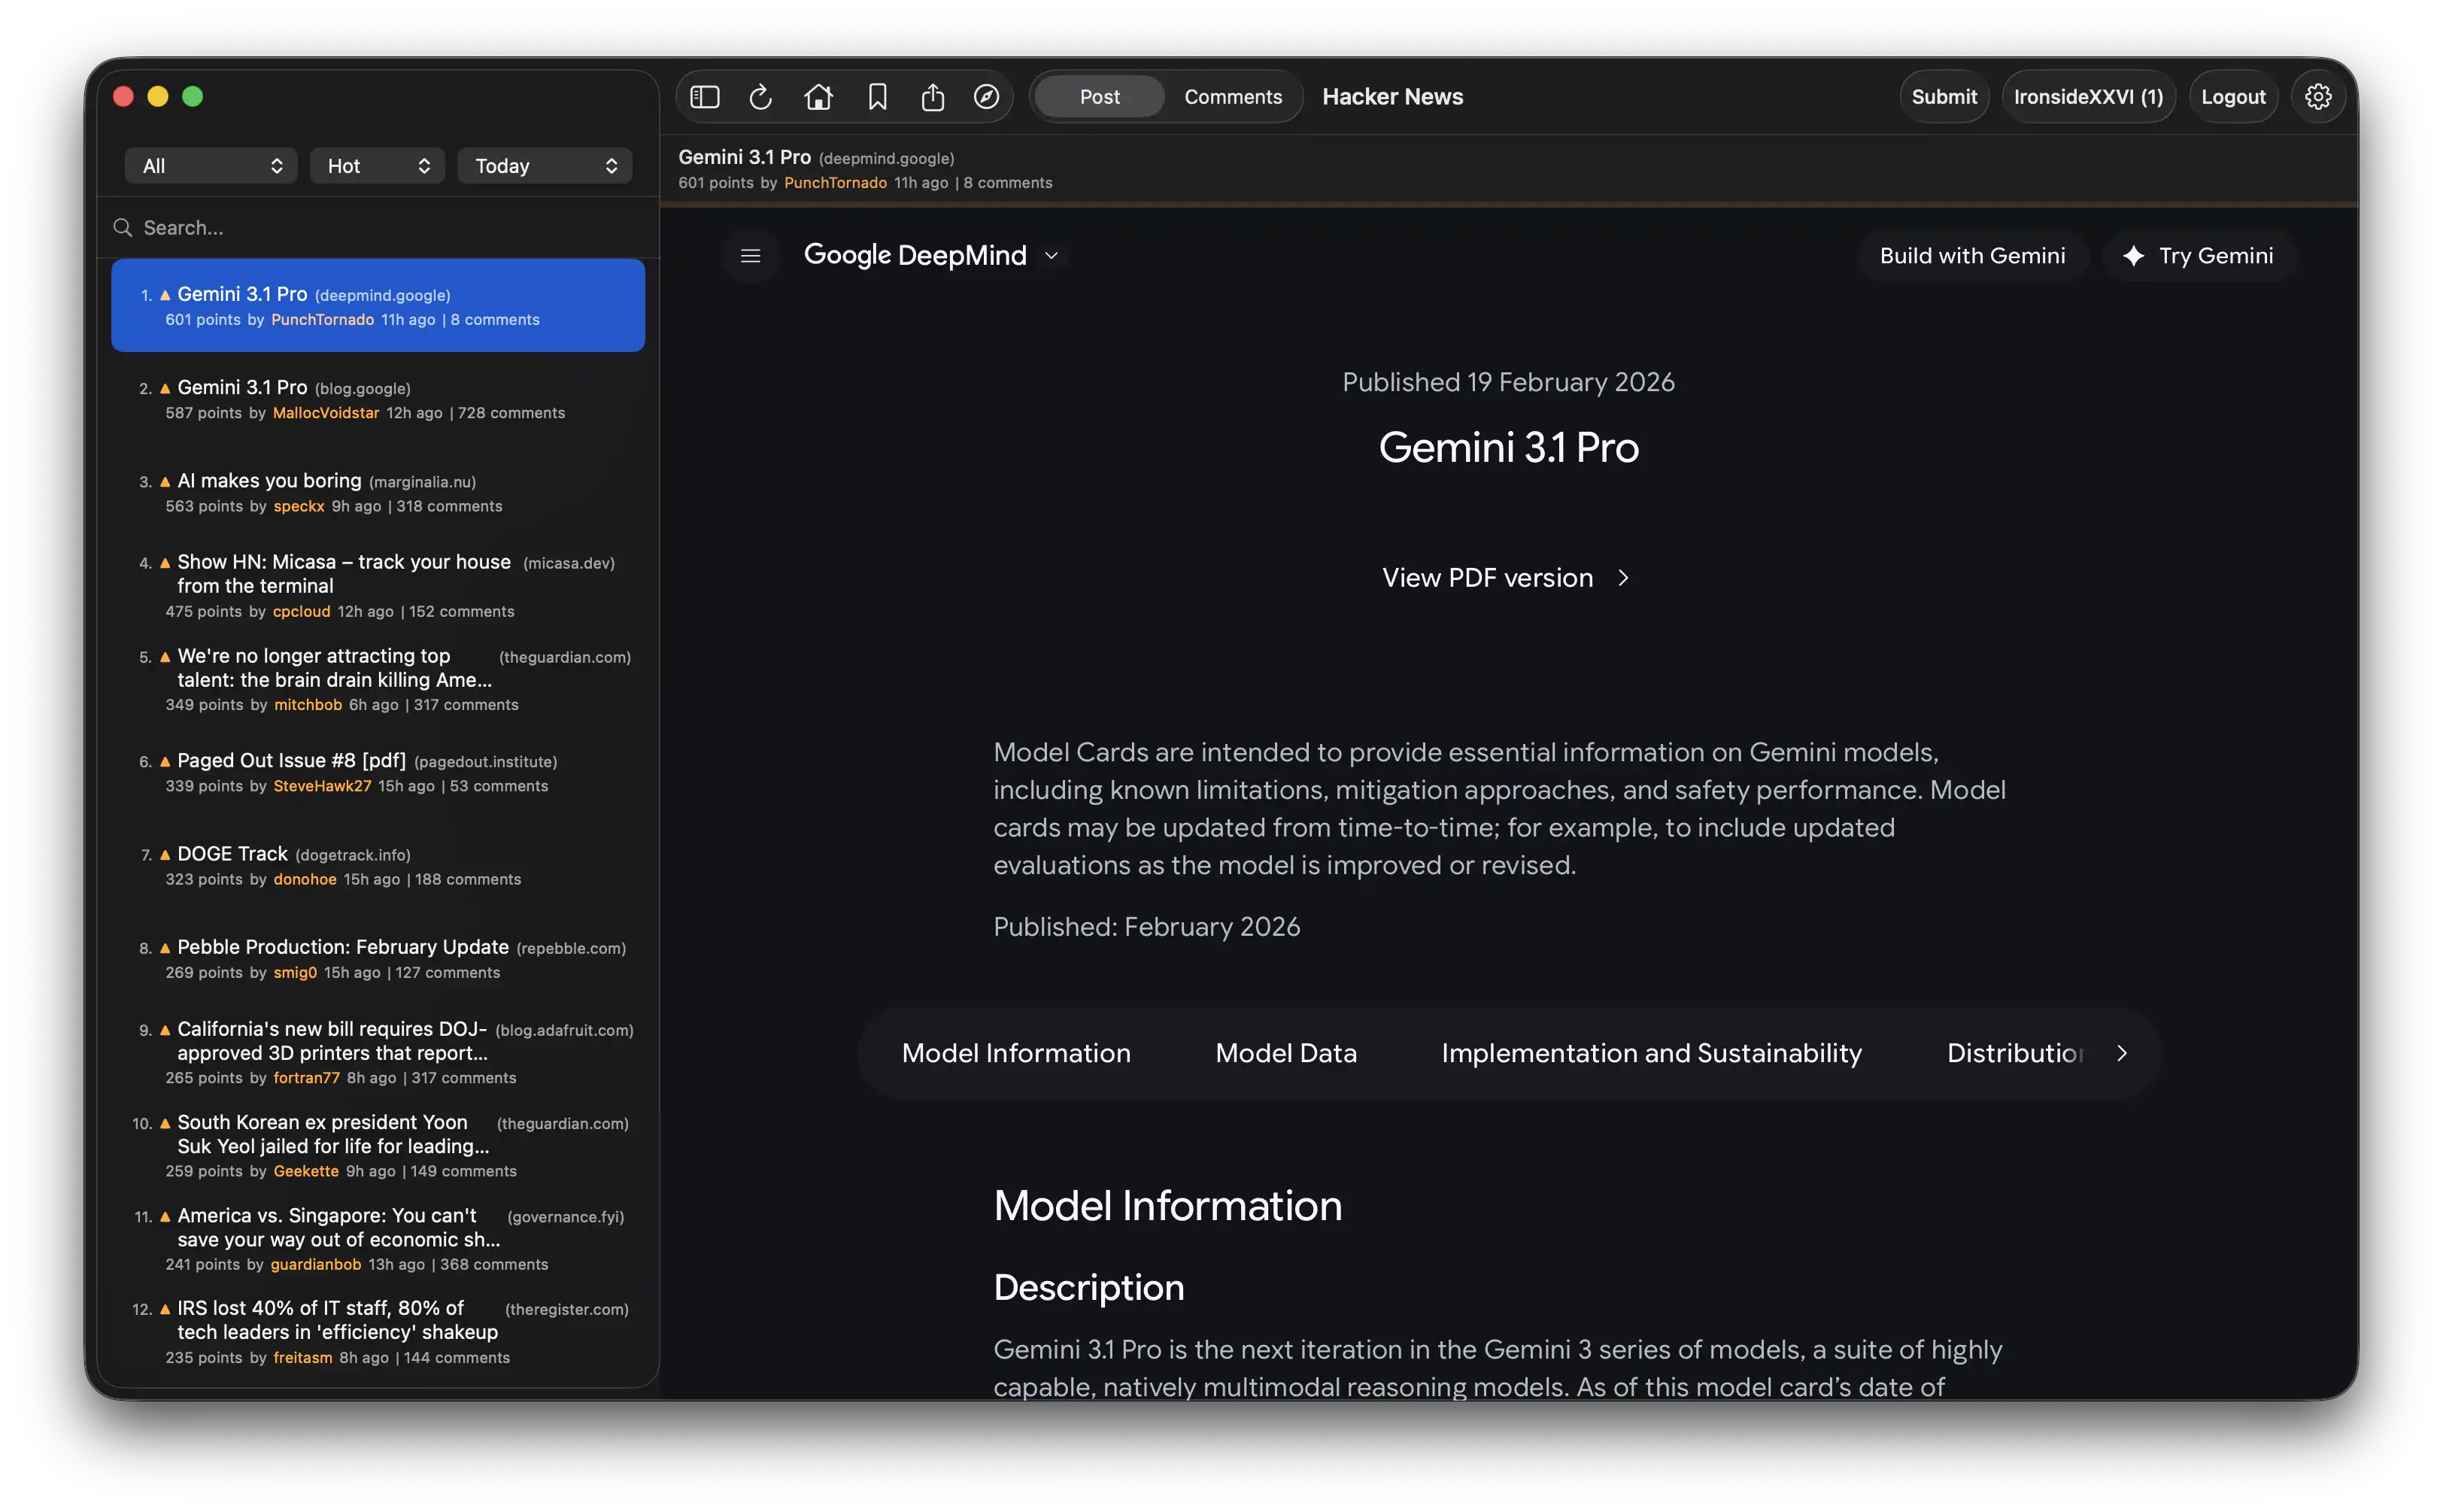The image size is (2443, 1512).
Task: Click the share icon in toolbar
Action: point(933,97)
